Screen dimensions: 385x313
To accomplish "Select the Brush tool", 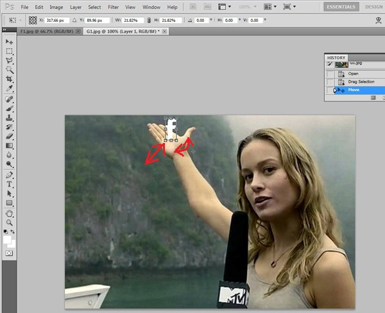I will click(9, 108).
